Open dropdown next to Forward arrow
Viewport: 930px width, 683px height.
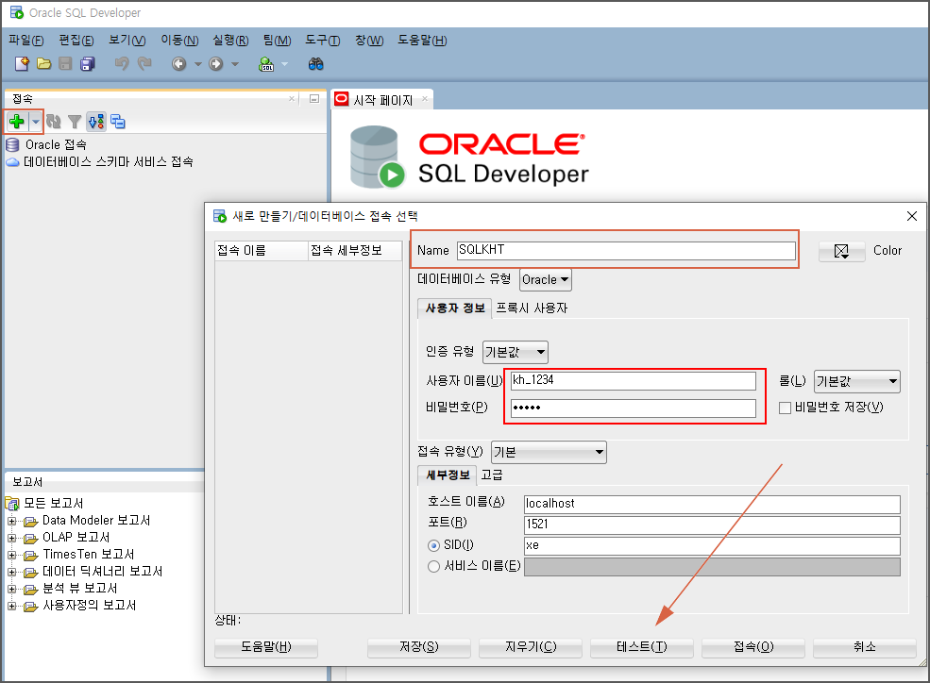[235, 64]
